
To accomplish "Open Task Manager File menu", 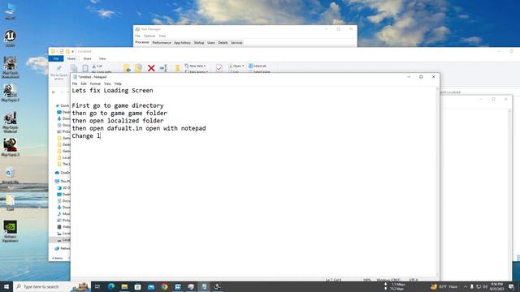I will point(137,36).
